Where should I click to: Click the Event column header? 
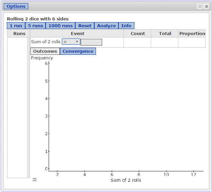pyautogui.click(x=77, y=33)
